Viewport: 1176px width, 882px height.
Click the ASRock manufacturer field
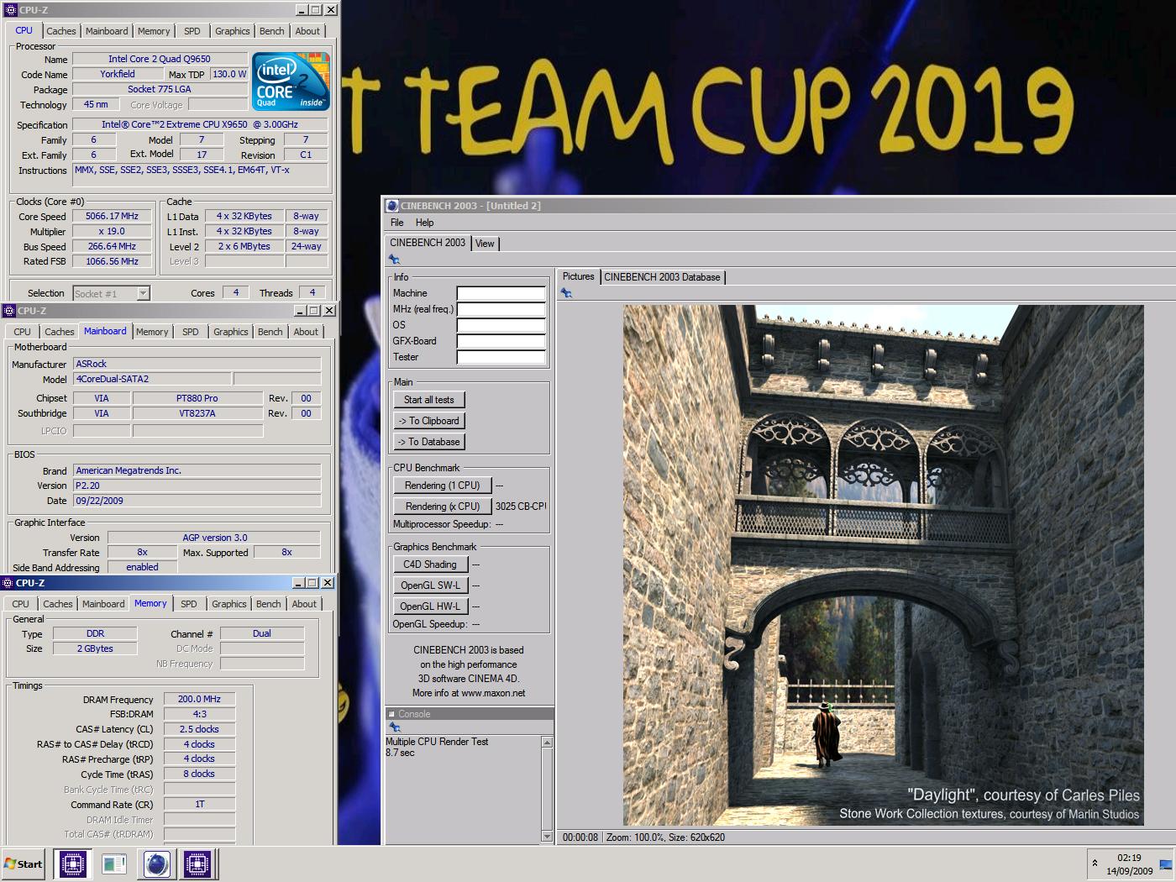[197, 364]
